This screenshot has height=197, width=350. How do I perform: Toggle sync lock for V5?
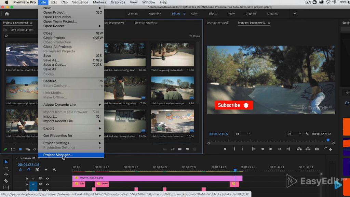coord(41,179)
